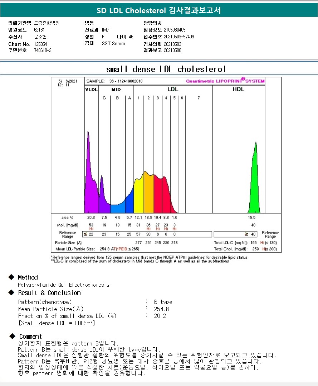This screenshot has width=318, height=386.
Task: Click the Result & Conclusion diamond bullet
Action: click(x=11, y=292)
